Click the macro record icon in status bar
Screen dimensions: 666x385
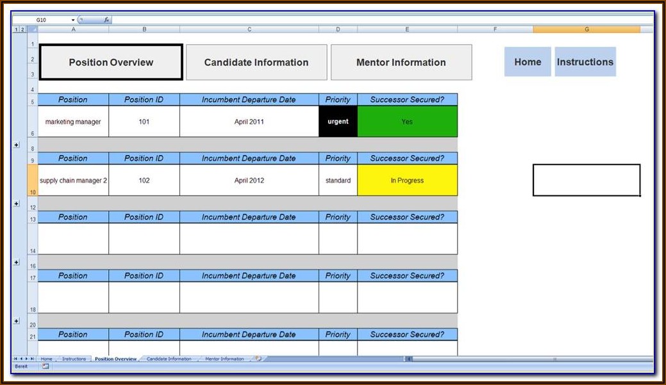click(x=46, y=366)
